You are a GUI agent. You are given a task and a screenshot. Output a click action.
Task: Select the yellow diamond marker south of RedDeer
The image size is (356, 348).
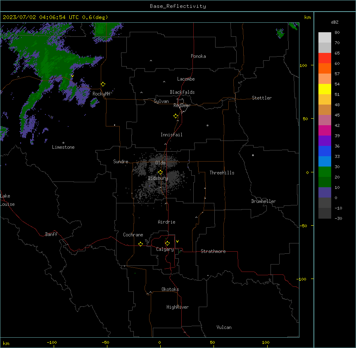click(176, 116)
